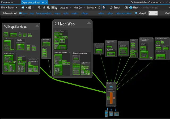Viewport: 170px width, 119px height.
Task: Click the keep dependents link
Action: 44,13
